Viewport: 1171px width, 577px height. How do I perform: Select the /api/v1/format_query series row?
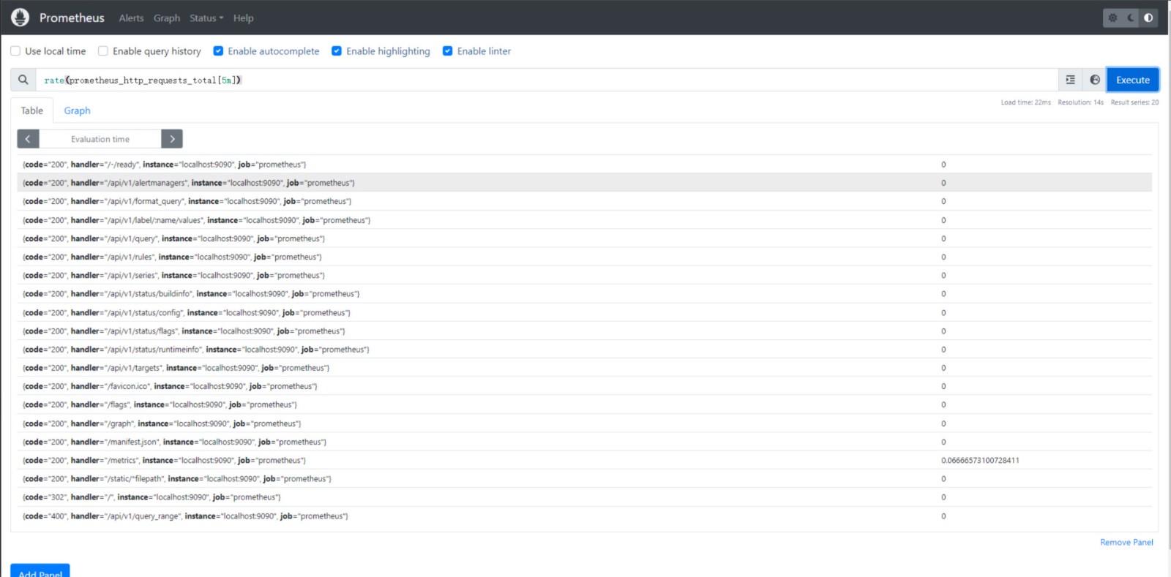(x=584, y=201)
